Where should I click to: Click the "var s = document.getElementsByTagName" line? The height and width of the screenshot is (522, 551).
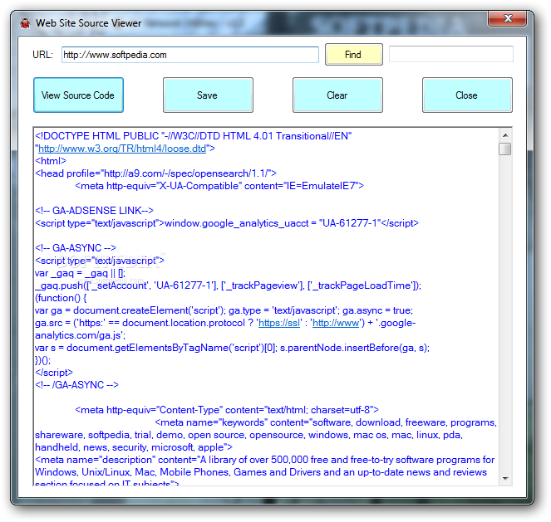[x=232, y=348]
